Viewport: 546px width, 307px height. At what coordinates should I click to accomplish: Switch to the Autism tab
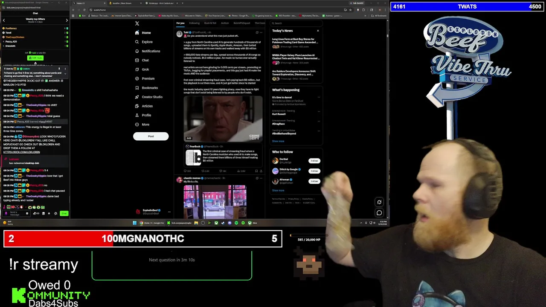coord(225,23)
